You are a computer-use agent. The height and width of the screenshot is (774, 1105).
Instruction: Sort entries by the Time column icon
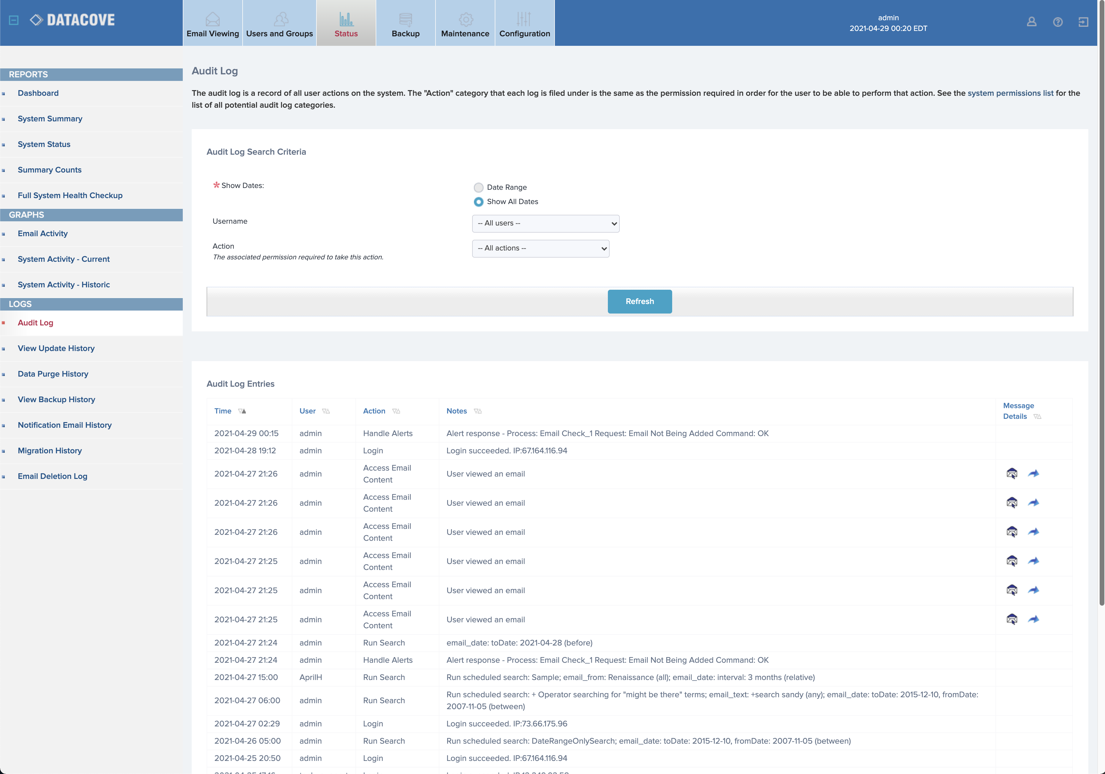pos(242,411)
